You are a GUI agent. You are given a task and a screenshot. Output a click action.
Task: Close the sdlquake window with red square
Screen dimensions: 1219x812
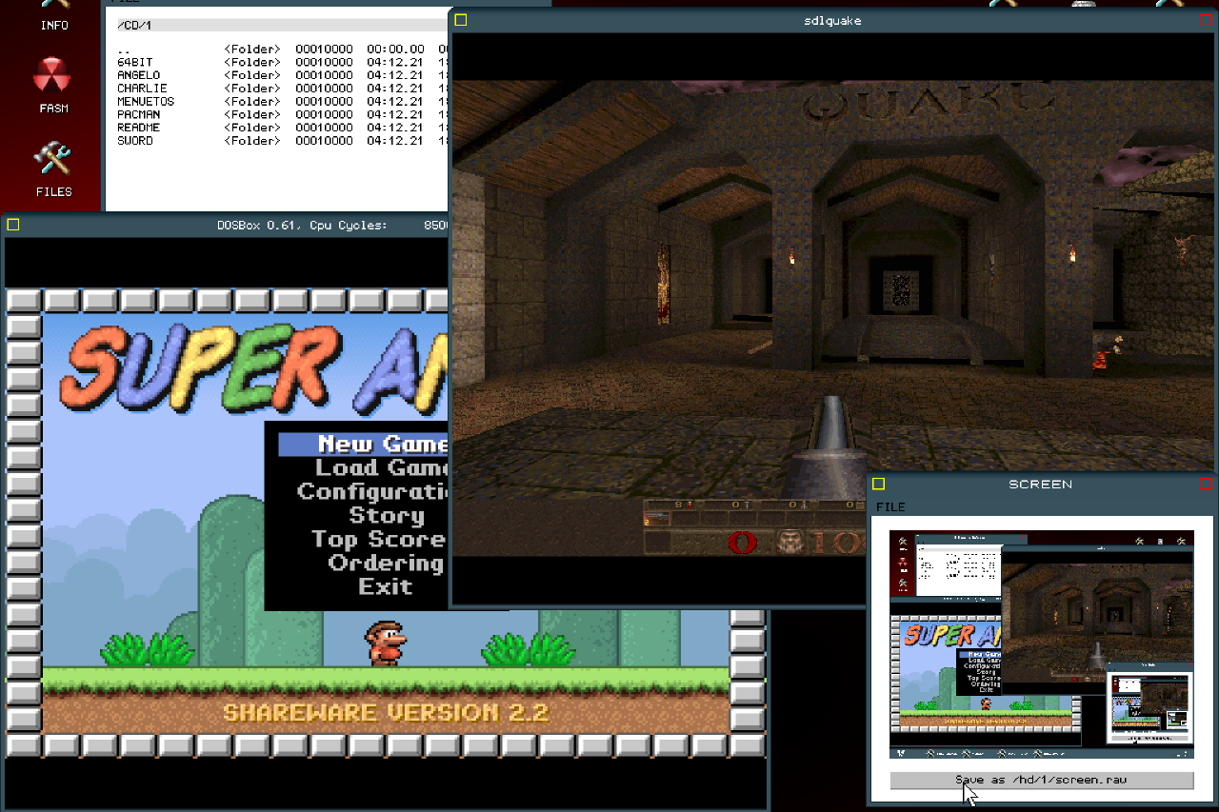[x=1207, y=20]
